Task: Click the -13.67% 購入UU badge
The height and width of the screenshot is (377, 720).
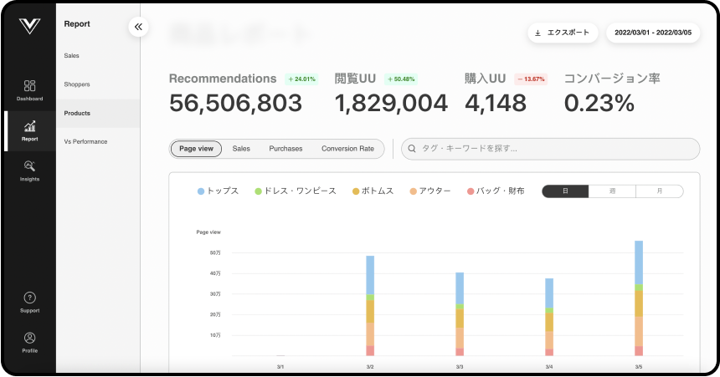Action: click(x=531, y=79)
